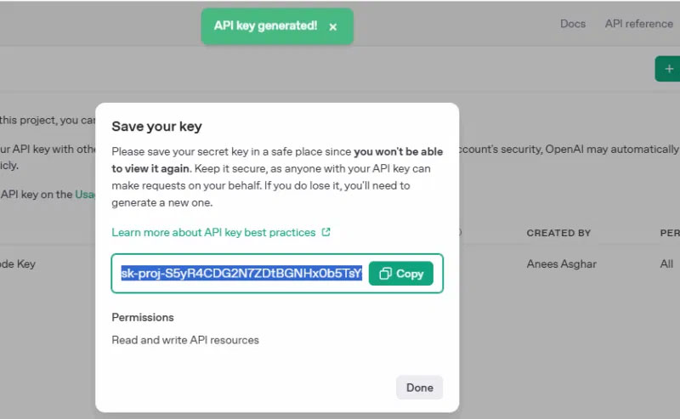Image resolution: width=680 pixels, height=419 pixels.
Task: Follow the partially hidden Usage link
Action: coord(84,195)
